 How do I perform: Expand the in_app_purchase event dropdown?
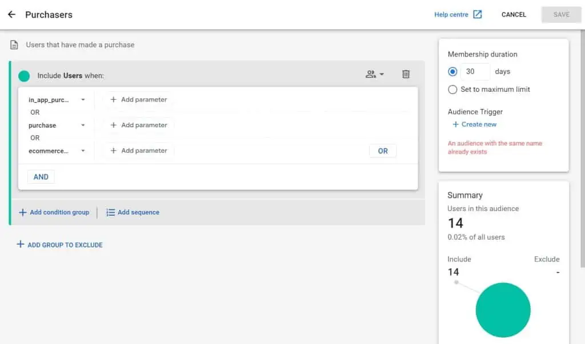click(83, 100)
